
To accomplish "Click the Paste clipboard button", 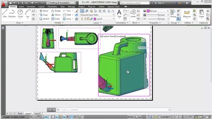I will (201, 14).
